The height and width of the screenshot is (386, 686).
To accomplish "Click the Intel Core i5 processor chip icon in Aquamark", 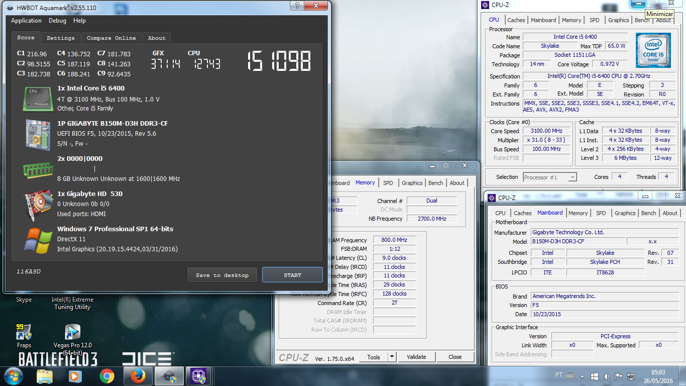I will (x=38, y=99).
